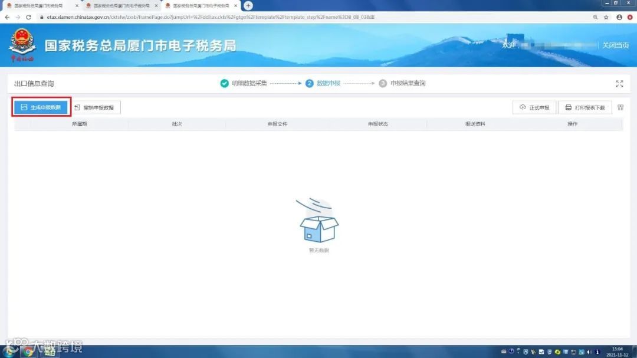Open a new browser tab
Image resolution: width=637 pixels, height=358 pixels.
[x=248, y=6]
